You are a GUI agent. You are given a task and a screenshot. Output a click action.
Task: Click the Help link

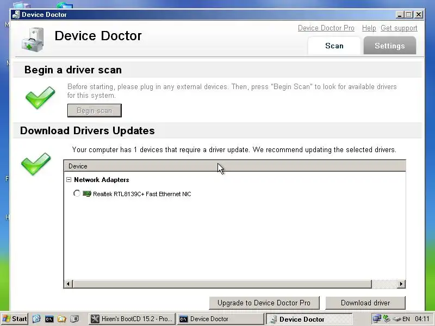(x=369, y=28)
